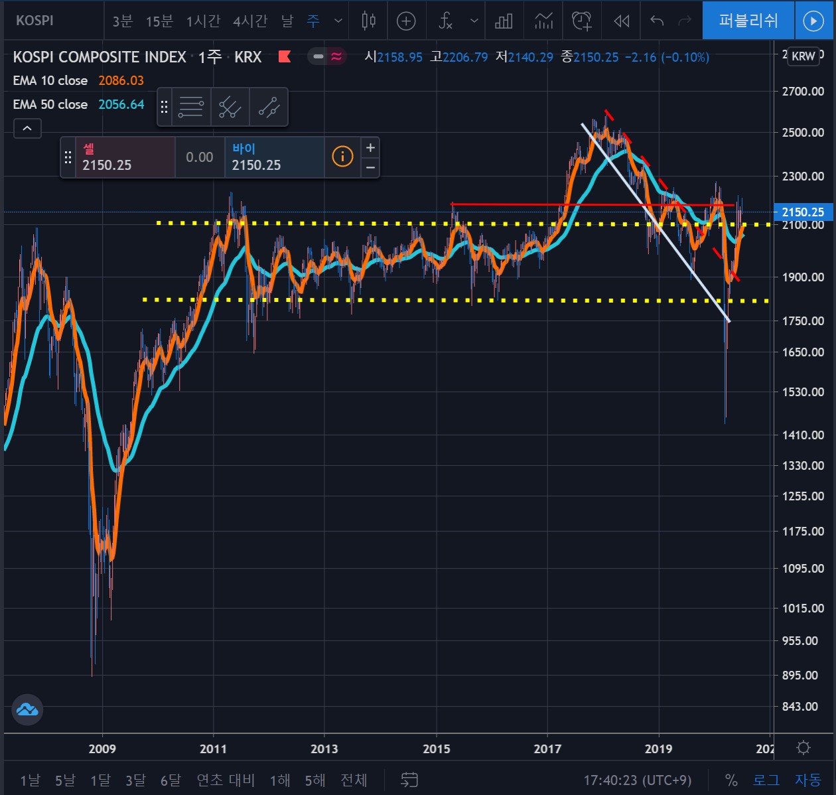This screenshot has height=795, width=836.
Task: Select the 5날 date range
Action: (x=65, y=780)
